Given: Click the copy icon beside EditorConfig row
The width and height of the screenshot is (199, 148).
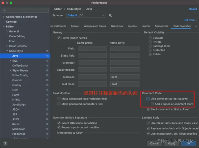Looking at the screenshot, I should click(47, 75).
